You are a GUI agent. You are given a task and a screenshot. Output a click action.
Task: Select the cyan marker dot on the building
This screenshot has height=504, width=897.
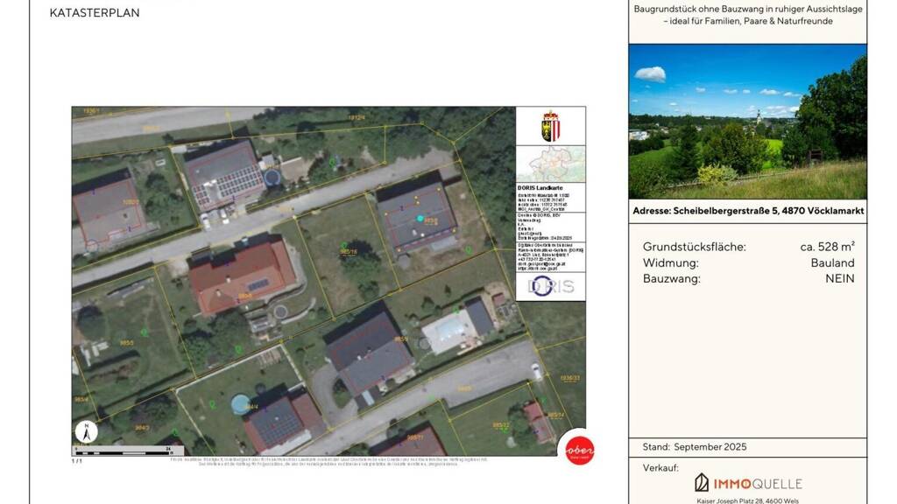[420, 218]
